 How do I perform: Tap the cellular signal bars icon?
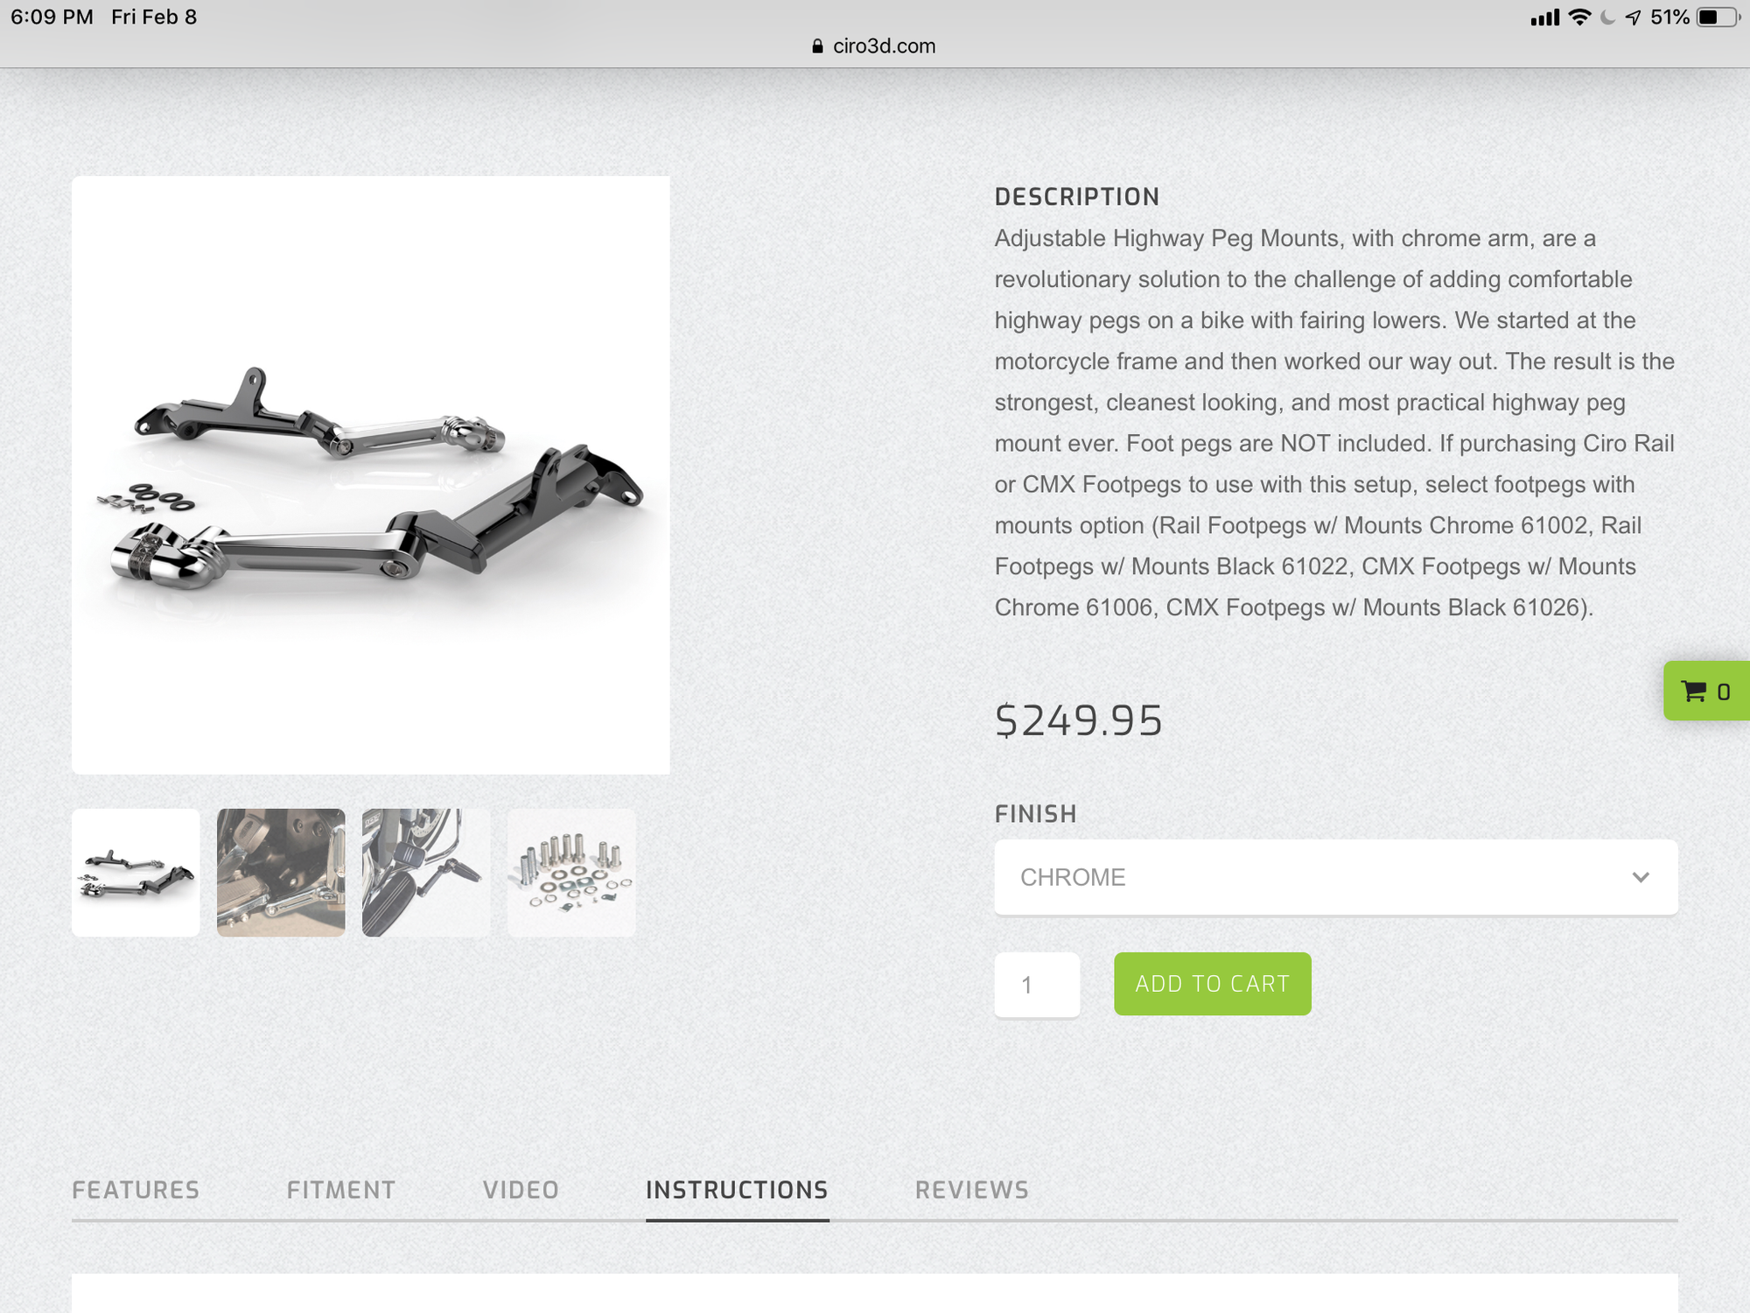1544,18
